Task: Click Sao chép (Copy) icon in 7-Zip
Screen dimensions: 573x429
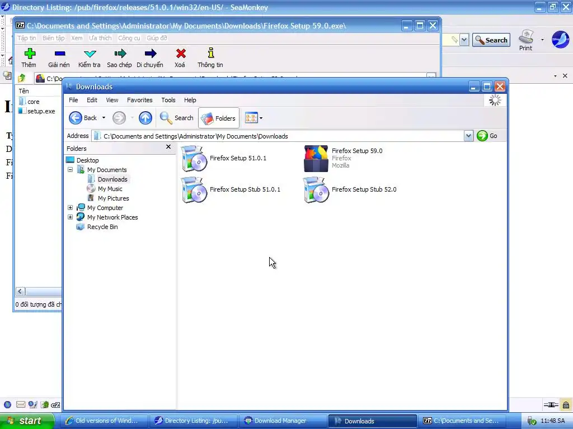Action: [120, 54]
